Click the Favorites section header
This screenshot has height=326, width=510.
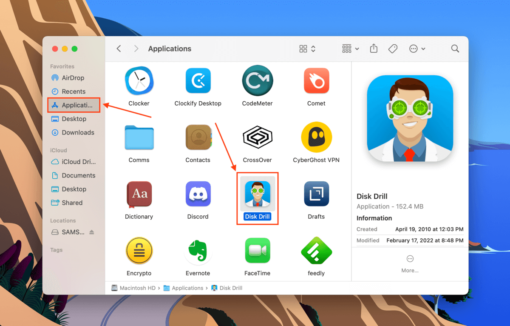(62, 66)
